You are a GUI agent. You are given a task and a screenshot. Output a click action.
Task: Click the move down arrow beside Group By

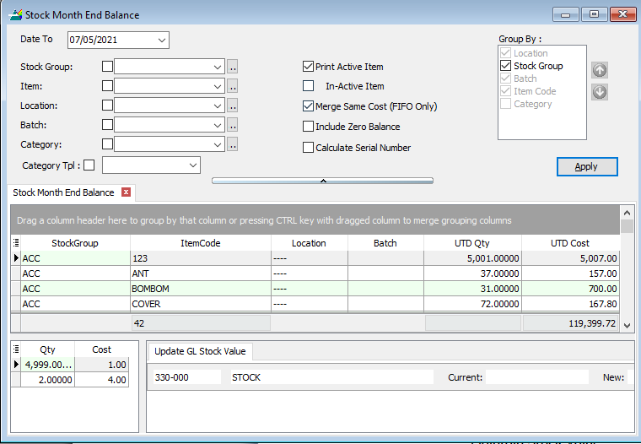[x=600, y=92]
